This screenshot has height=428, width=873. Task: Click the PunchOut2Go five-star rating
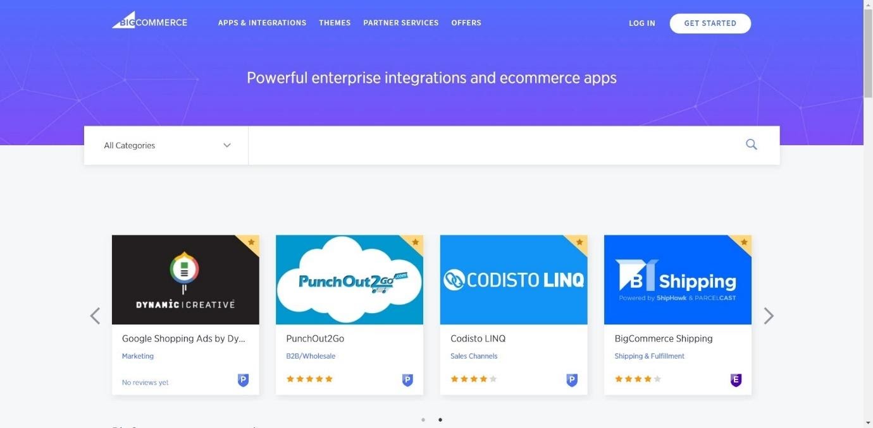click(x=309, y=379)
